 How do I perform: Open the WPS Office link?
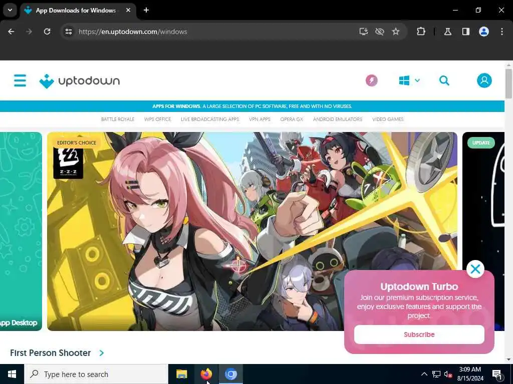coord(157,119)
